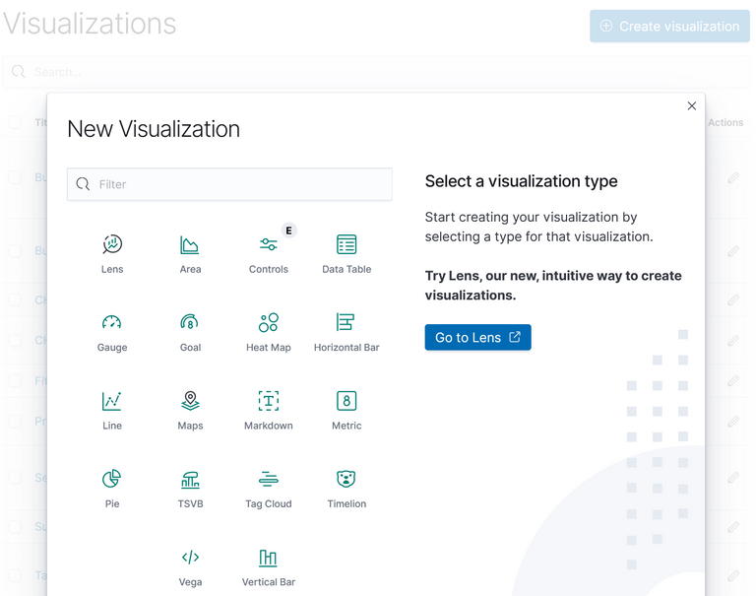Image resolution: width=756 pixels, height=596 pixels.
Task: Pick the Pie chart visualization
Action: pyautogui.click(x=112, y=488)
